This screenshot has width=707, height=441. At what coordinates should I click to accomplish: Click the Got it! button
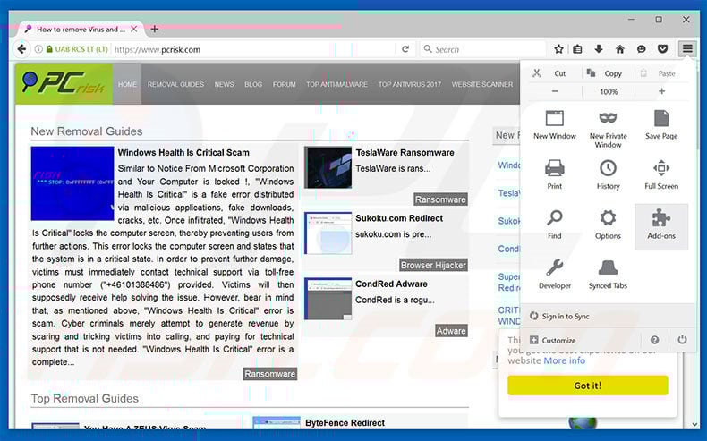pos(587,386)
